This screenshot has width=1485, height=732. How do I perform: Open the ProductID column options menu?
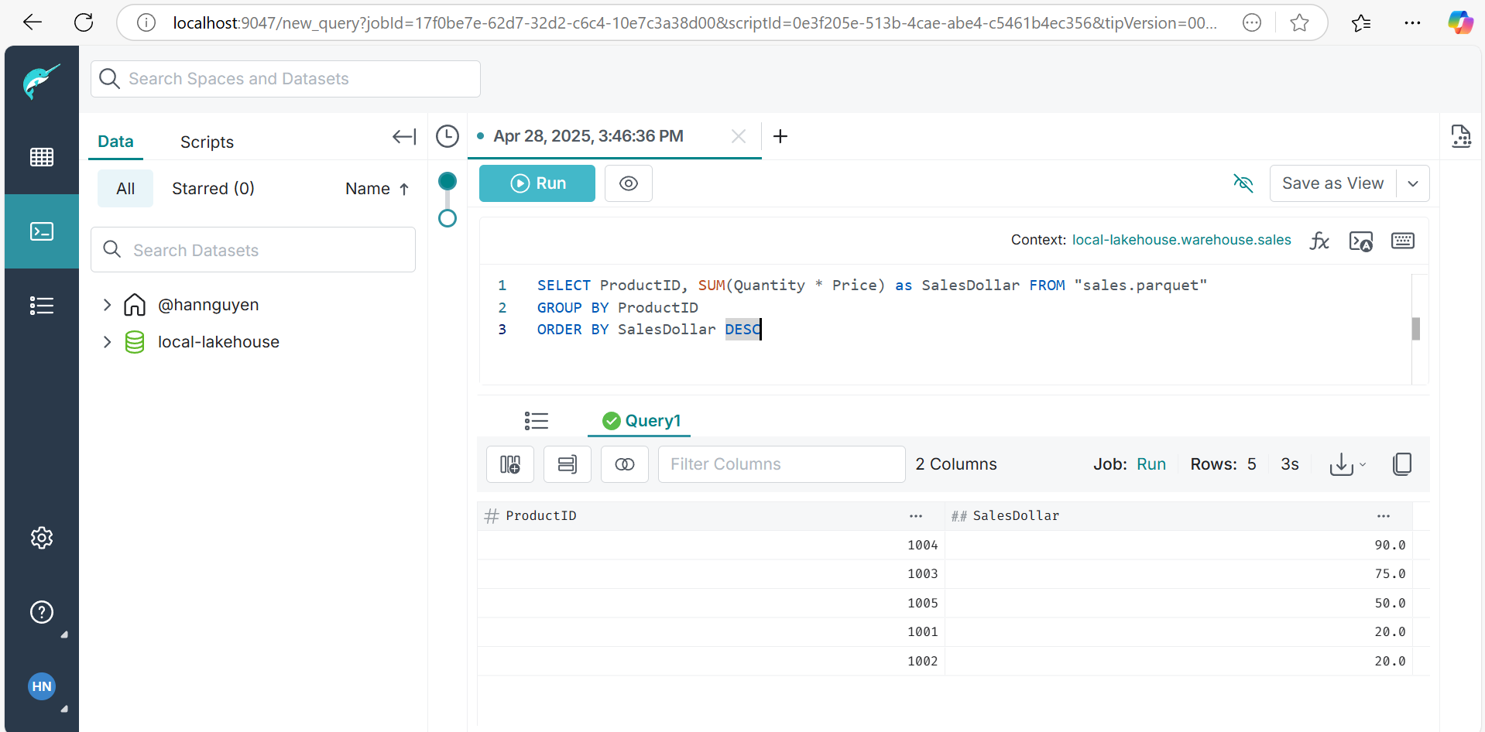point(916,516)
